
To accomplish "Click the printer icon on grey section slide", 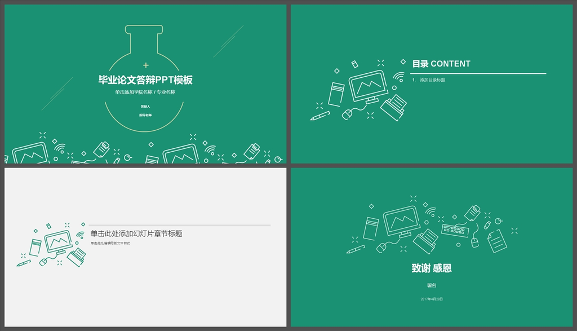I will point(77,257).
